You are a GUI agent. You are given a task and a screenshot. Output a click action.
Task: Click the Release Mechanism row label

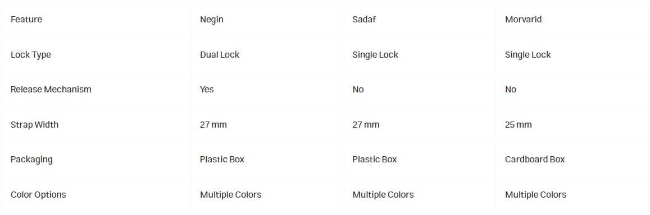pos(51,90)
